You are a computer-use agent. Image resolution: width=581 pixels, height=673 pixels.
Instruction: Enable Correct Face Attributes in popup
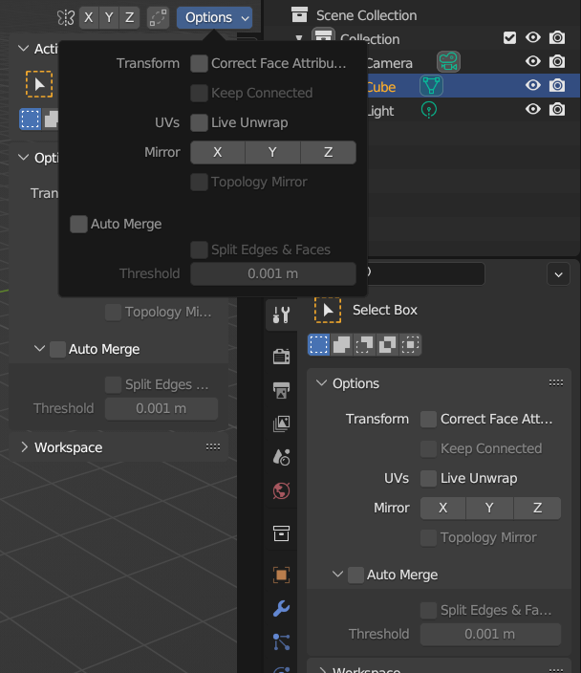pyautogui.click(x=199, y=63)
